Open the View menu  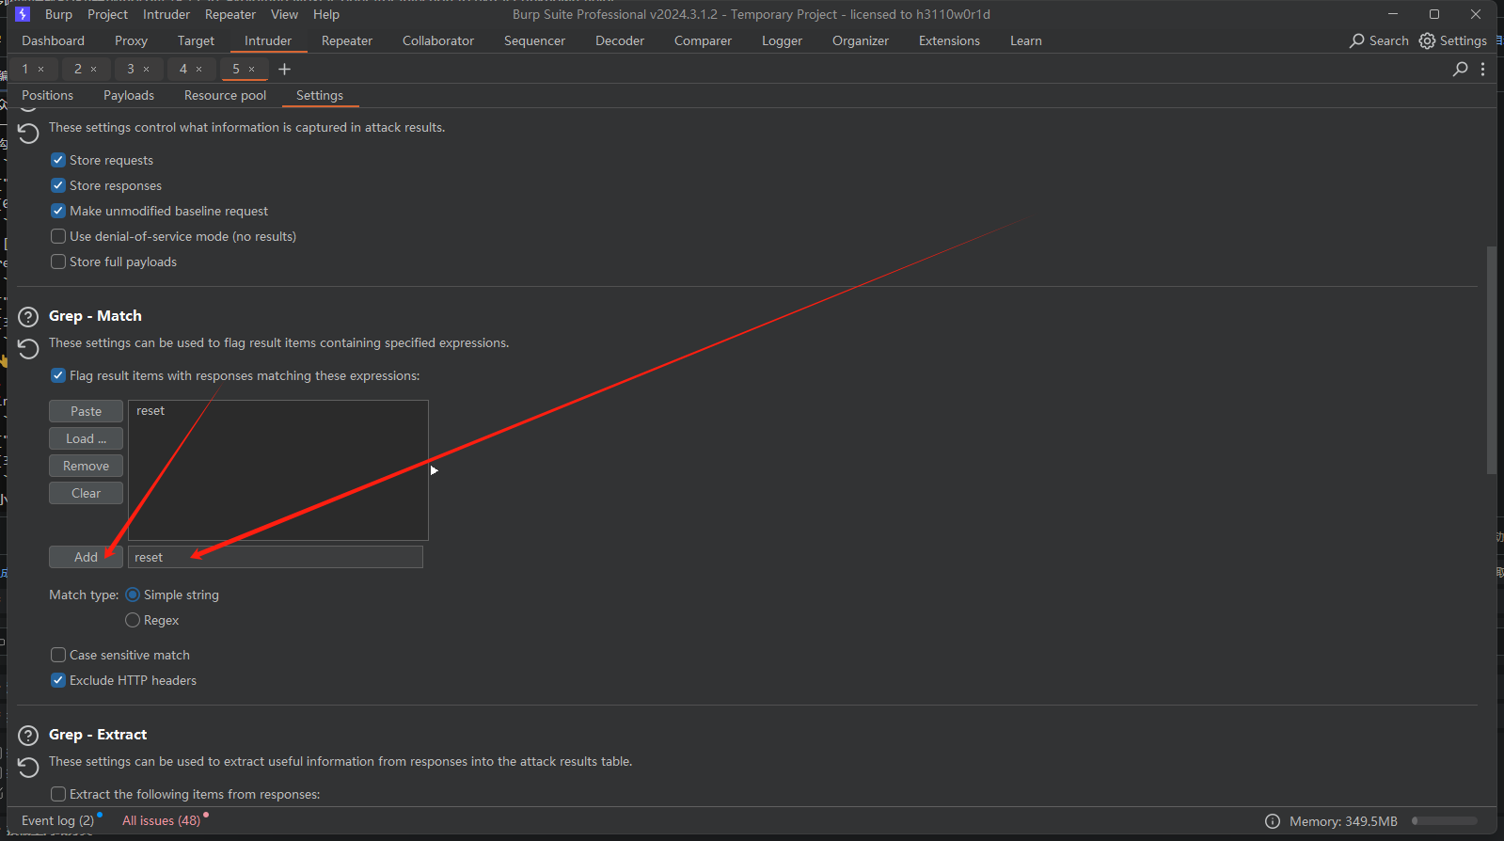tap(284, 14)
